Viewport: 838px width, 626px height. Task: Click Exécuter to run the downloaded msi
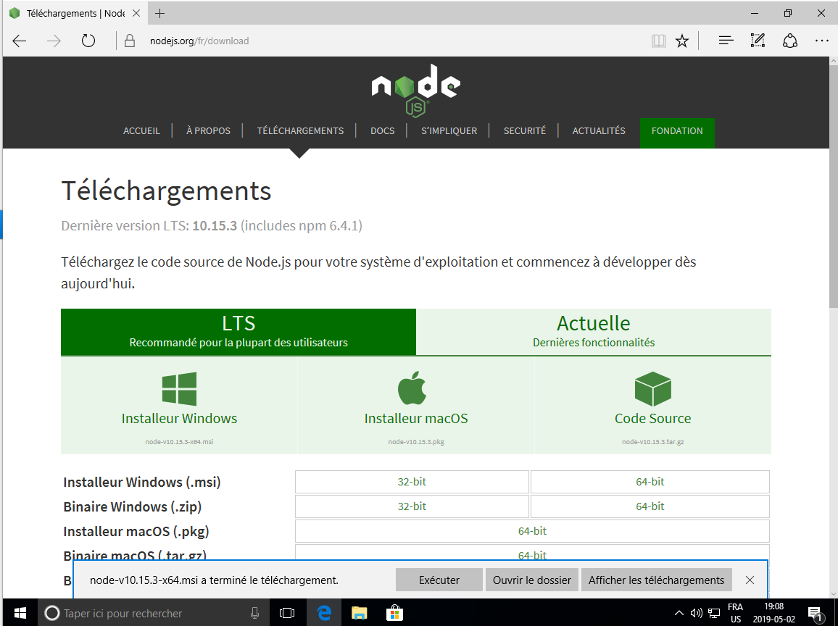click(x=439, y=580)
